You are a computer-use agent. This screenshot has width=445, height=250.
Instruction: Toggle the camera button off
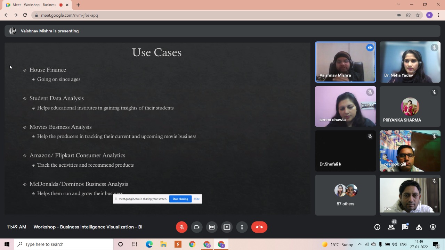tap(197, 227)
